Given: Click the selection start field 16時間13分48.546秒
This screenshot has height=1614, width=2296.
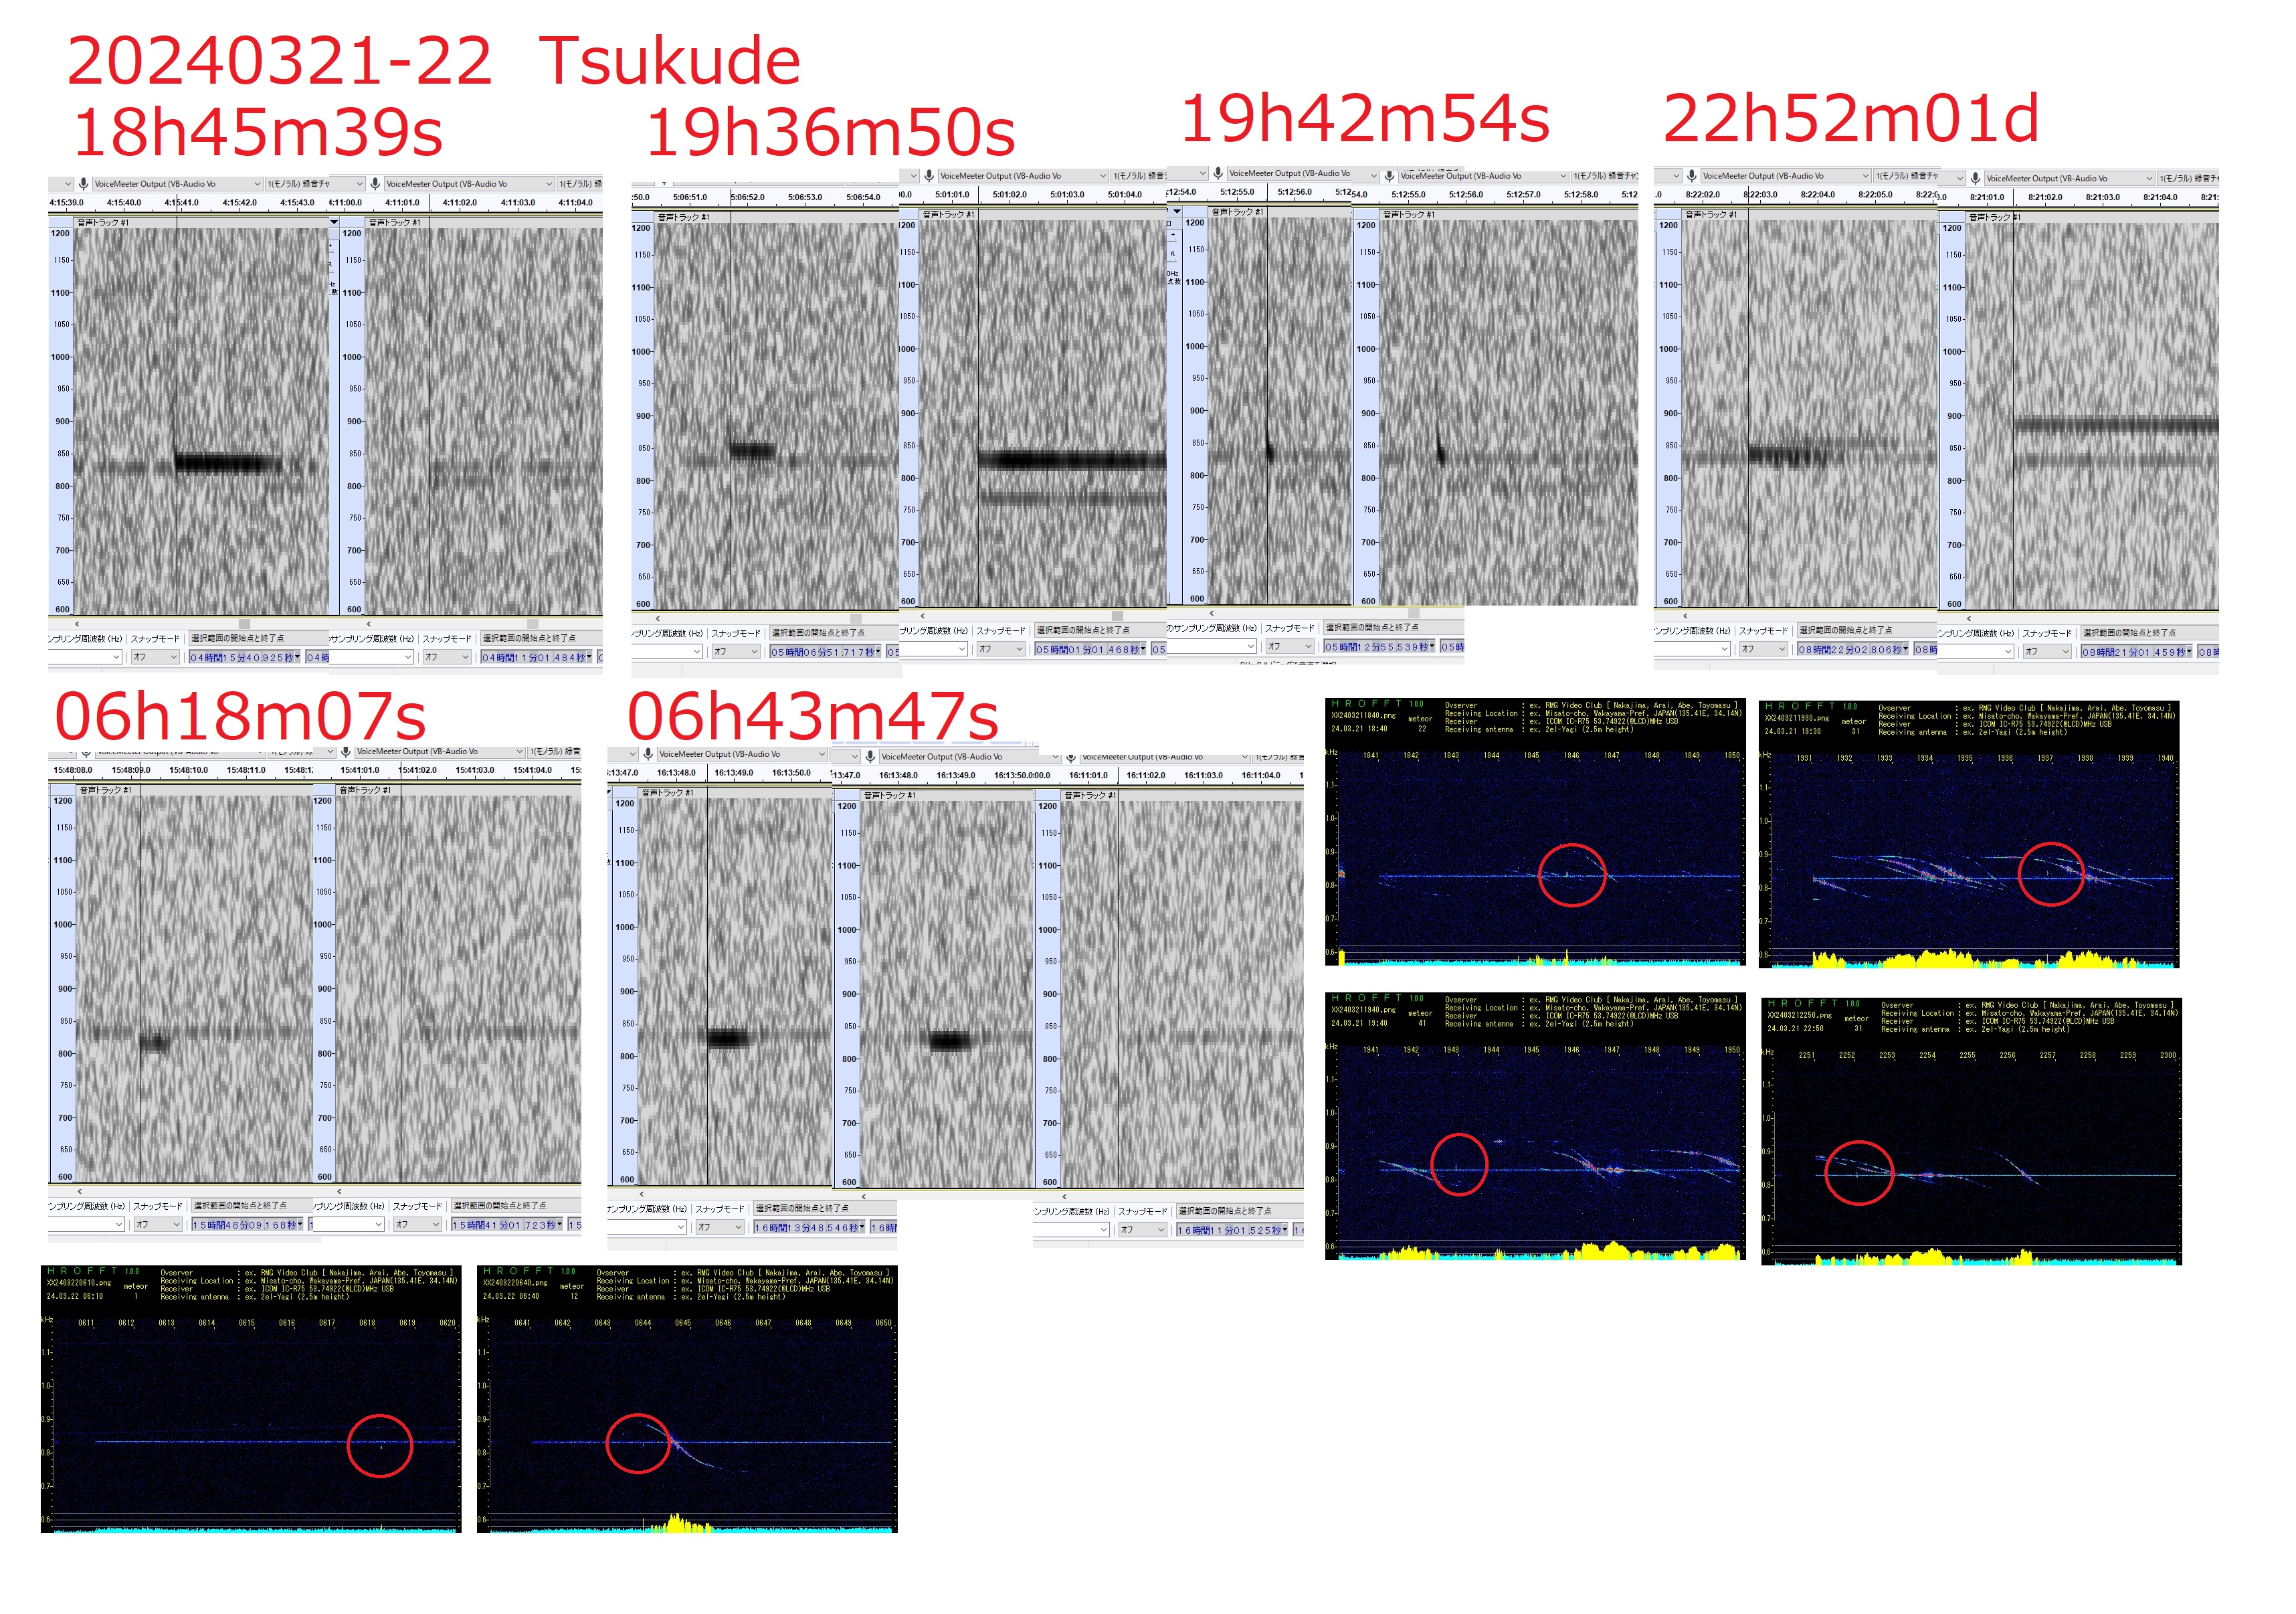Looking at the screenshot, I should coord(809,1228).
